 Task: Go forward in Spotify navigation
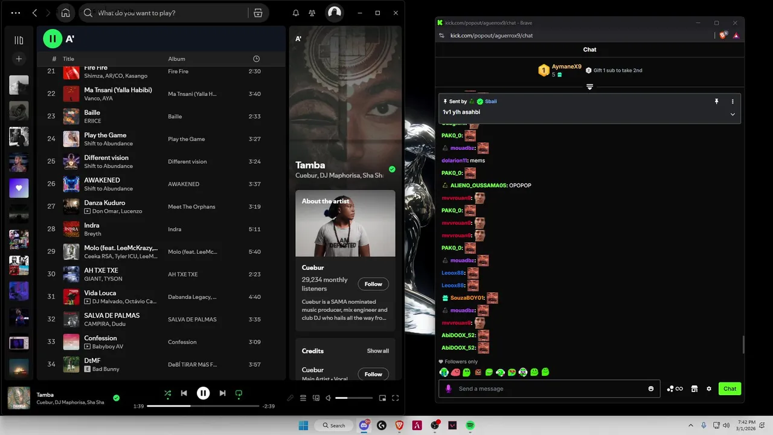coord(48,13)
